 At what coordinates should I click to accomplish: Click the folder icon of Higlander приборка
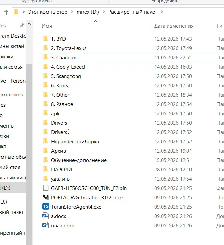[46, 141]
